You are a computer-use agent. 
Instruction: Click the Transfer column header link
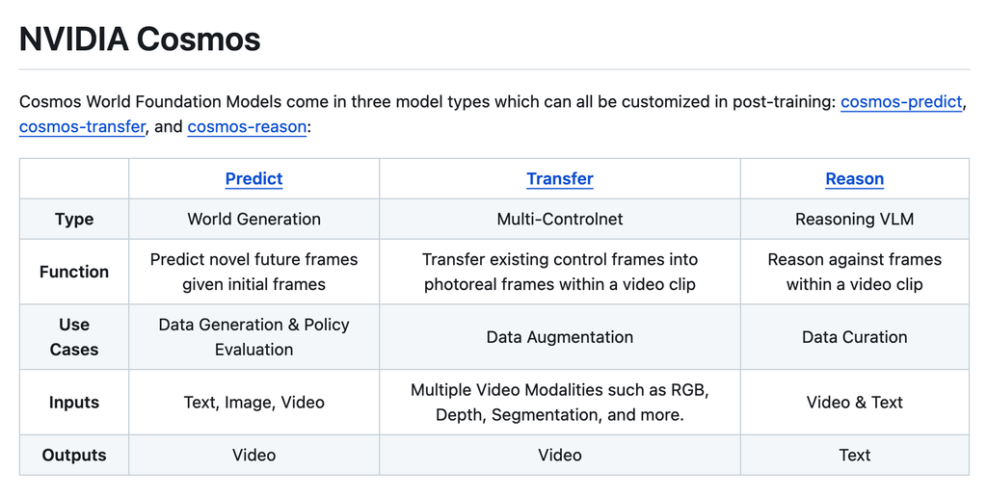pos(560,178)
